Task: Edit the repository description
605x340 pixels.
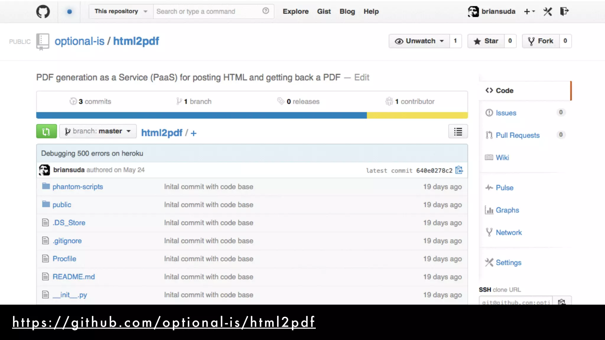Action: click(x=362, y=77)
